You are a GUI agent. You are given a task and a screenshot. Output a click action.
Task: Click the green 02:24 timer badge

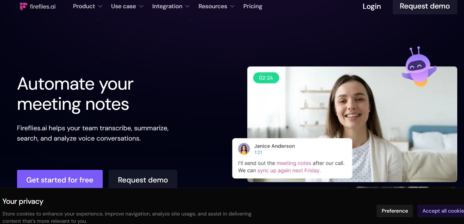[x=266, y=78]
